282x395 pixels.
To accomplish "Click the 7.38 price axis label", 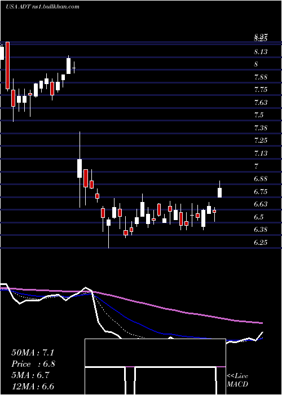I will click(261, 128).
